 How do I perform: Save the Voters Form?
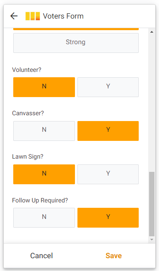(x=113, y=256)
